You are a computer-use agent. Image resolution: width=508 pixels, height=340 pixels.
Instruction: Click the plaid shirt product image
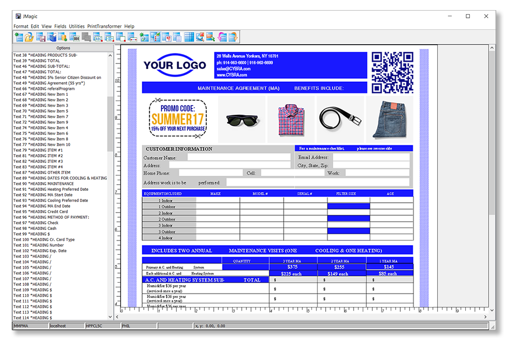tap(291, 119)
